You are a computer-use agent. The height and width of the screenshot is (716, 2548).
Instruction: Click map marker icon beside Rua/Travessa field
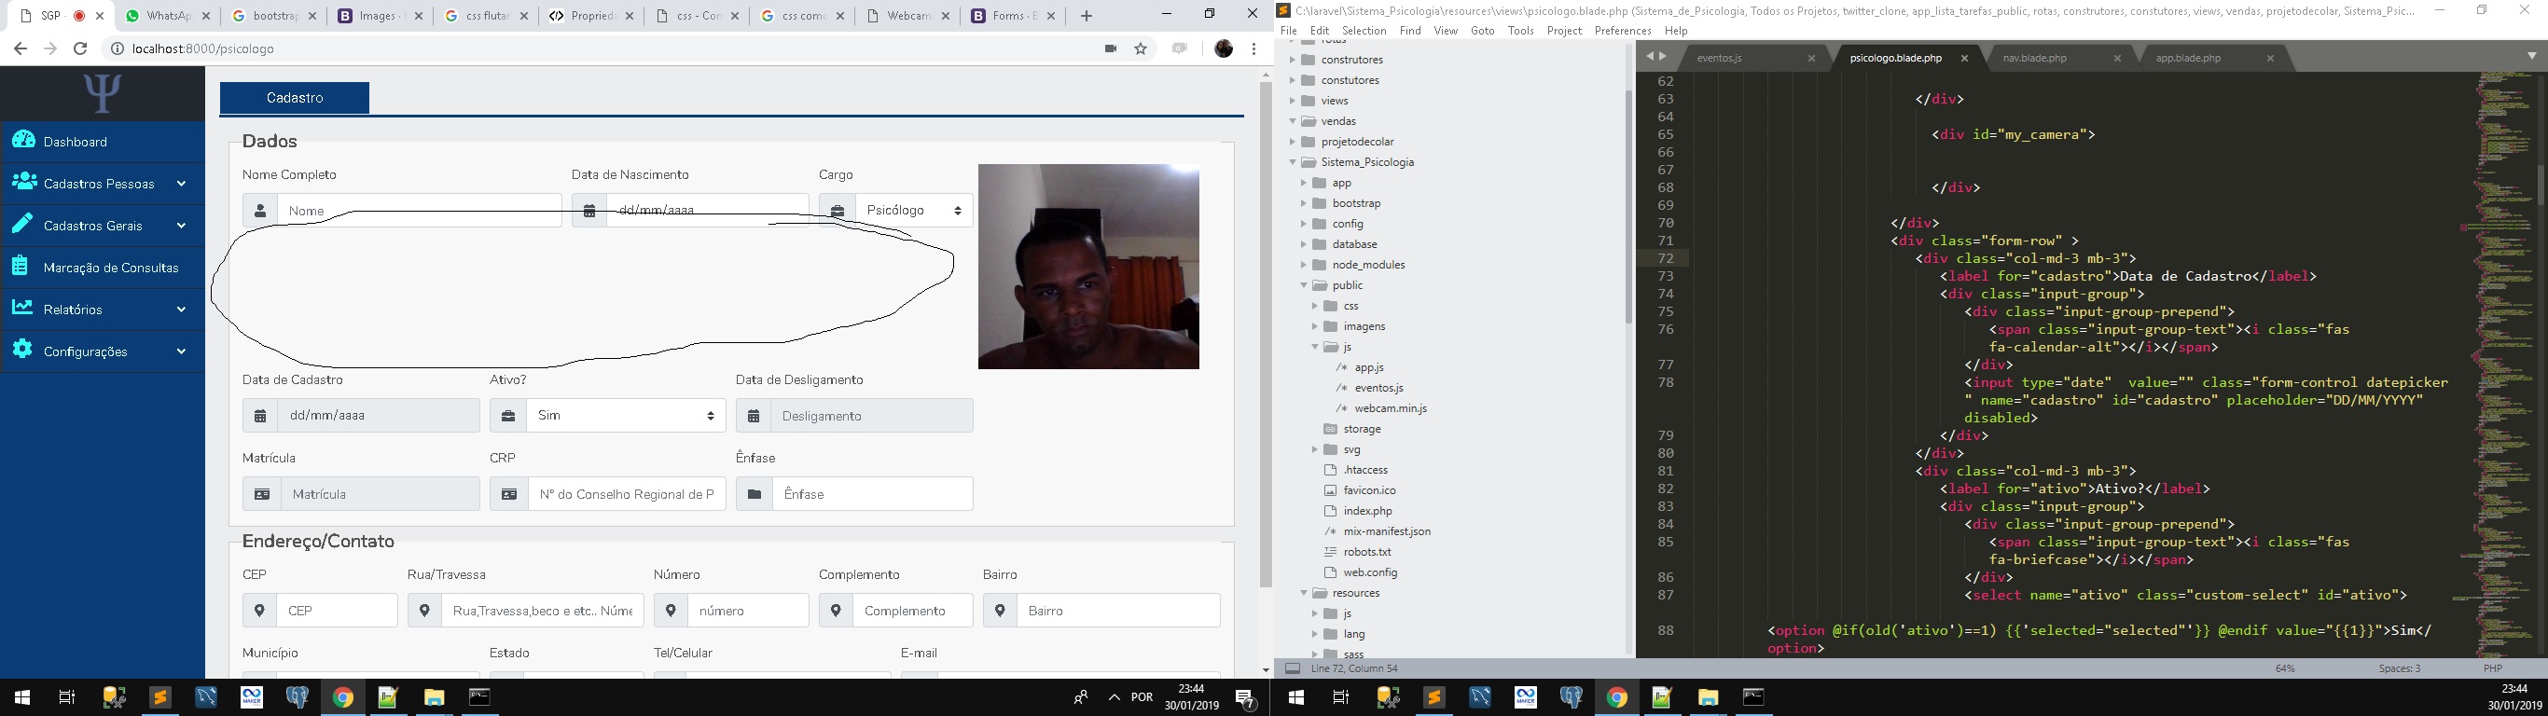click(x=424, y=610)
